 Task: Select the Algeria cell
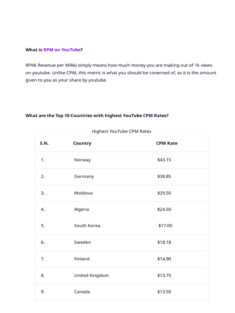81,209
